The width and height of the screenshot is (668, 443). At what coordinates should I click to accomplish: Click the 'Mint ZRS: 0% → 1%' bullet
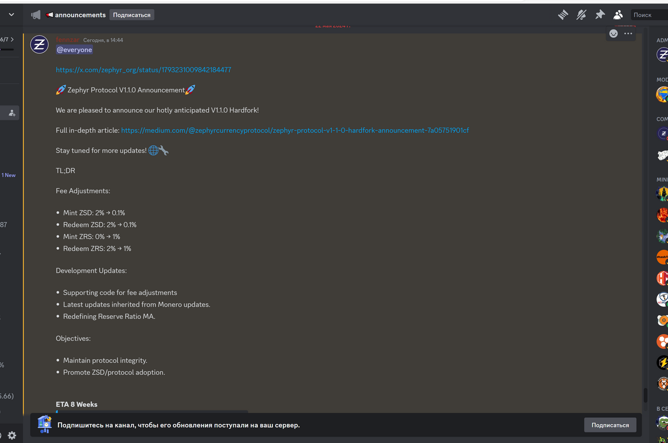coord(91,237)
